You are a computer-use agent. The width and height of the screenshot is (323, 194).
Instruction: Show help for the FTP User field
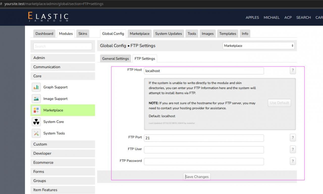[x=293, y=149]
